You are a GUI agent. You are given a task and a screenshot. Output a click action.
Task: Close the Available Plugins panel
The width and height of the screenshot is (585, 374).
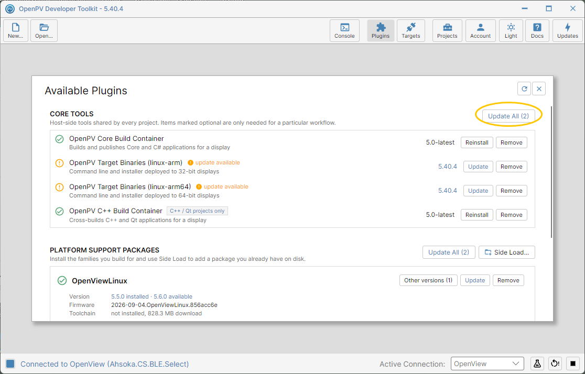click(539, 89)
